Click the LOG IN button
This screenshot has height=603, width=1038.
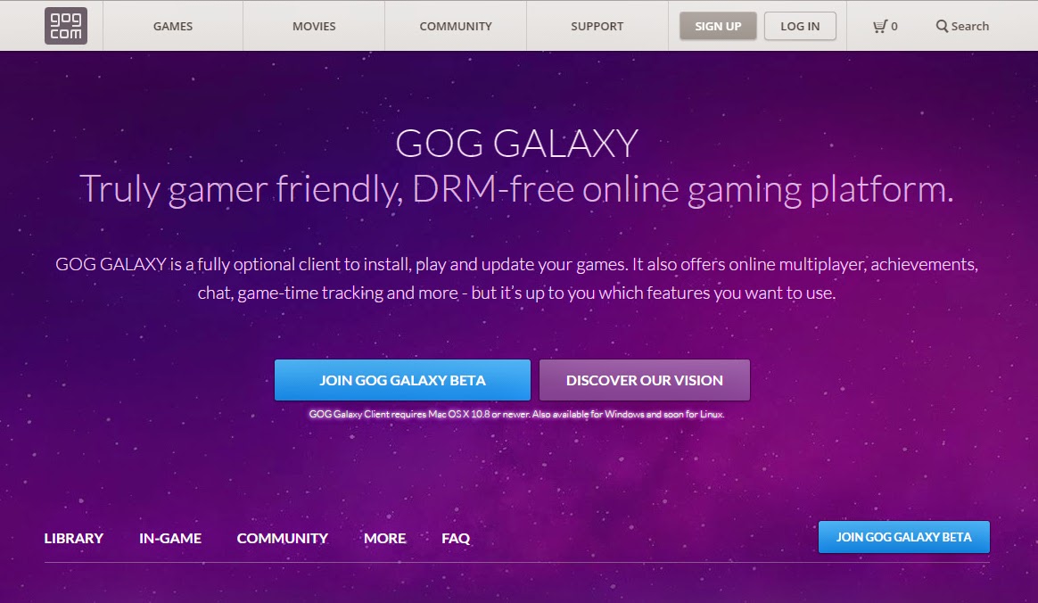[x=800, y=27]
